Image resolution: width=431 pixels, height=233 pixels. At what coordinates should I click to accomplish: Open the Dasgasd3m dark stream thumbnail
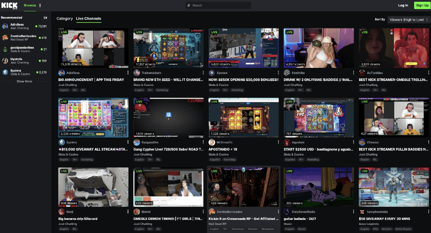coord(169,118)
